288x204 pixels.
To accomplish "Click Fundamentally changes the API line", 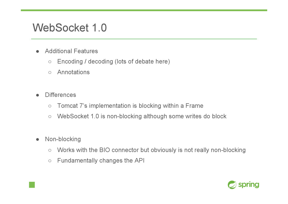I will [101, 160].
